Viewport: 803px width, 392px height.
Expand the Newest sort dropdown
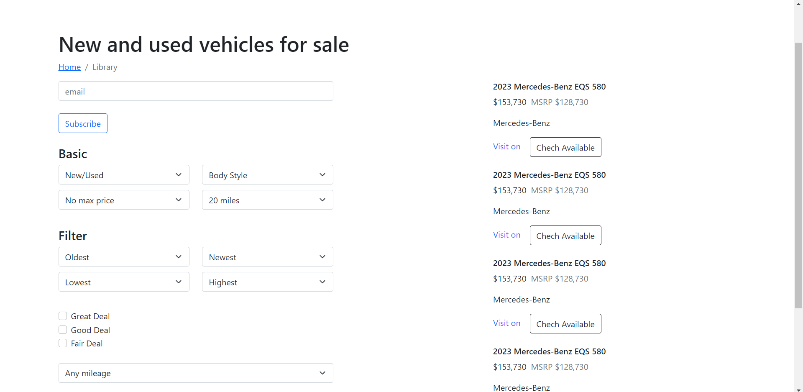tap(267, 256)
